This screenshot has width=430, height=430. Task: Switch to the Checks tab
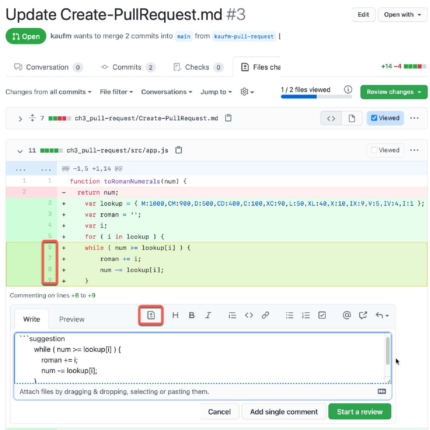click(x=199, y=67)
